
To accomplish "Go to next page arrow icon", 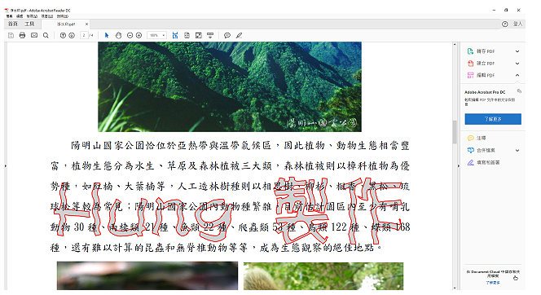I will point(72,35).
